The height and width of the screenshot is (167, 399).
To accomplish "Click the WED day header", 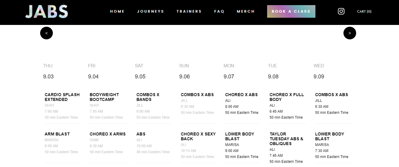I will 319,66.
